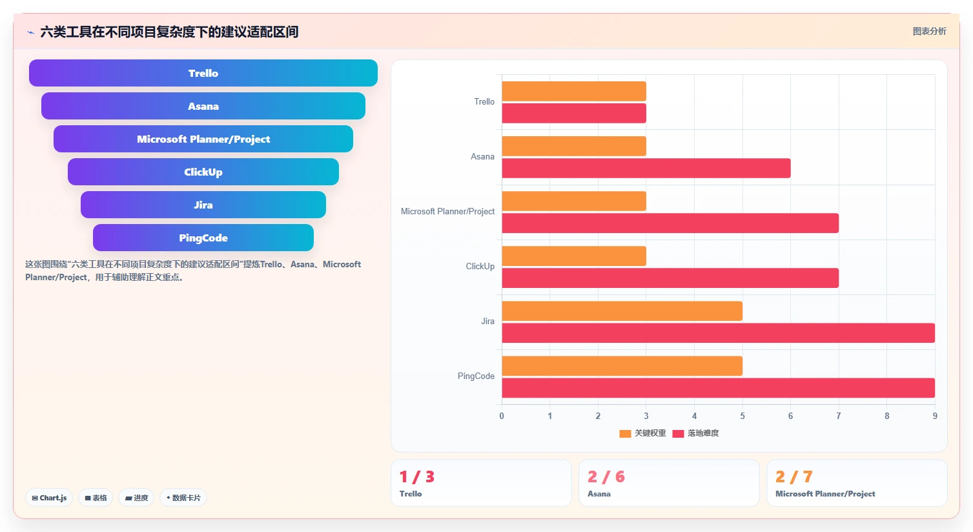Click the x-axis tick label 5
973x532 pixels.
point(743,416)
